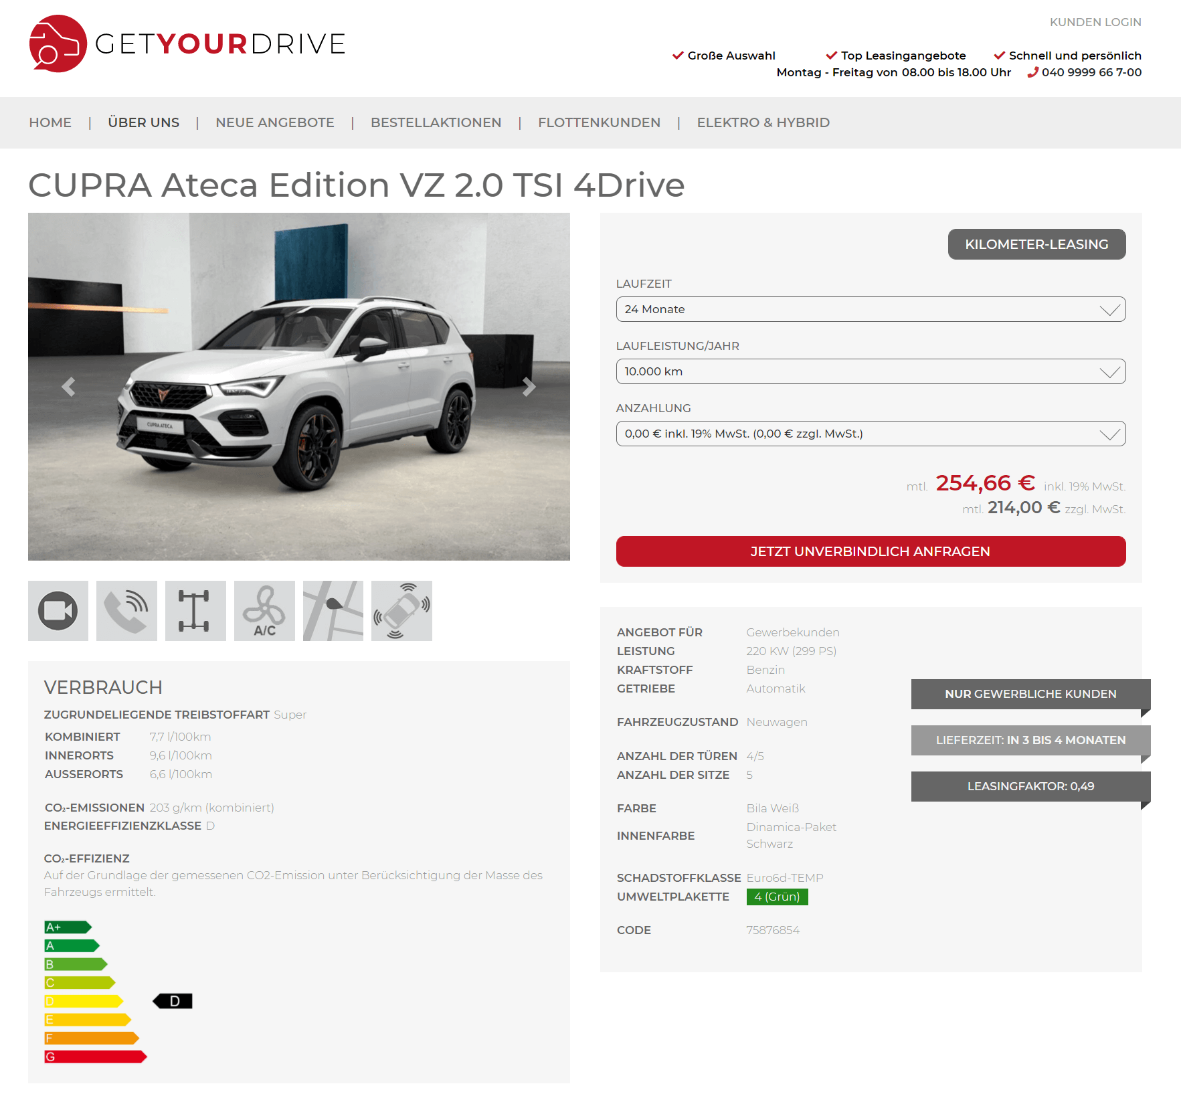Click the green 4 (Grün) Umweltplakette badge
This screenshot has height=1096, width=1181.
[777, 897]
